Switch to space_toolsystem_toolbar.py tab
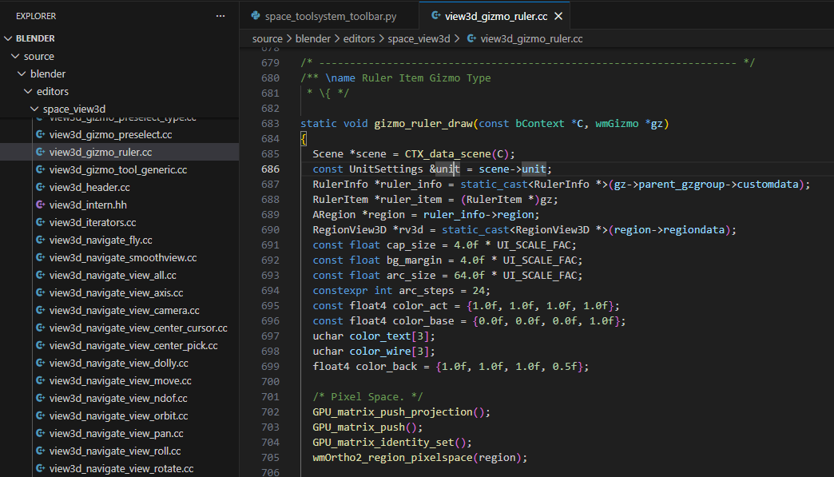 (330, 17)
